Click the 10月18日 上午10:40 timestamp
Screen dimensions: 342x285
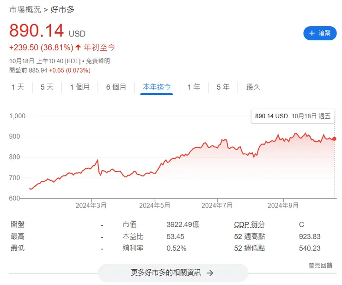[x=37, y=61]
